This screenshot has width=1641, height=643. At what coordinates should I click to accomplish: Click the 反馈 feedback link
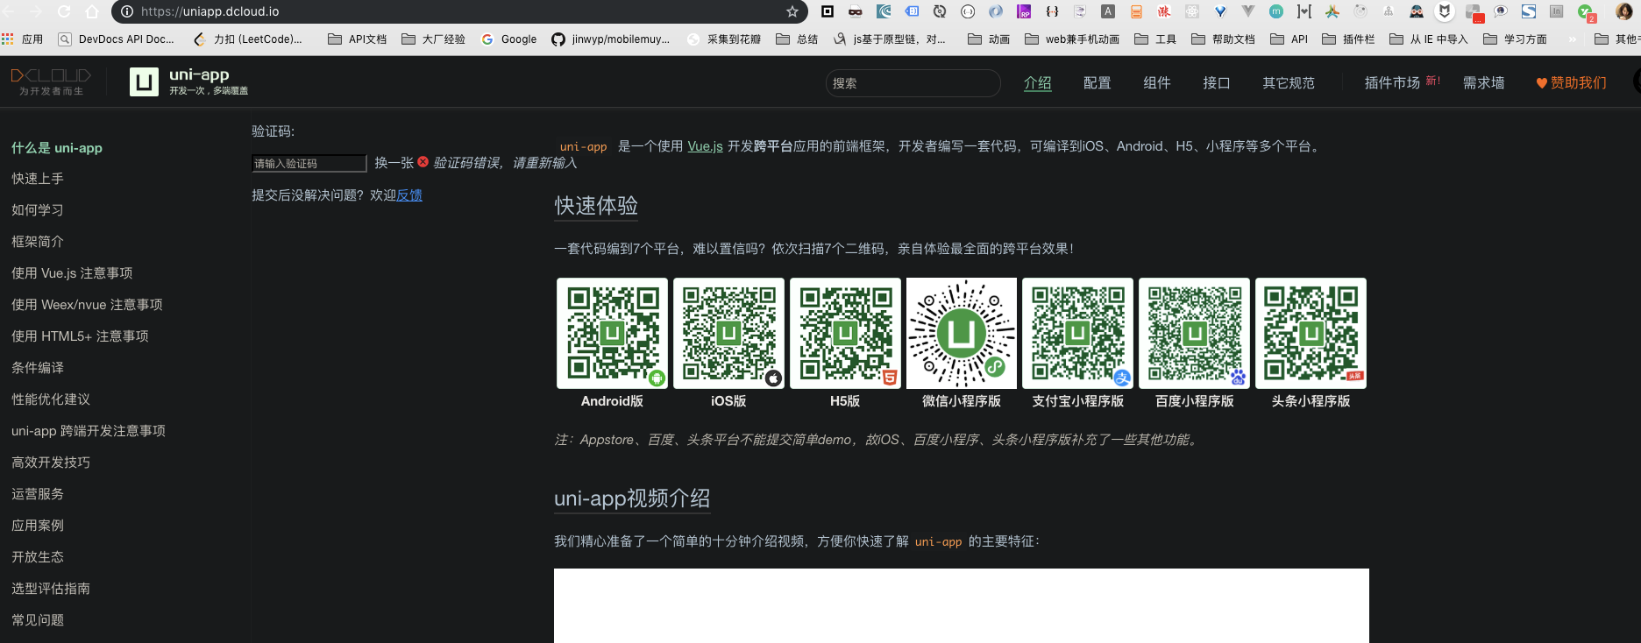click(409, 194)
